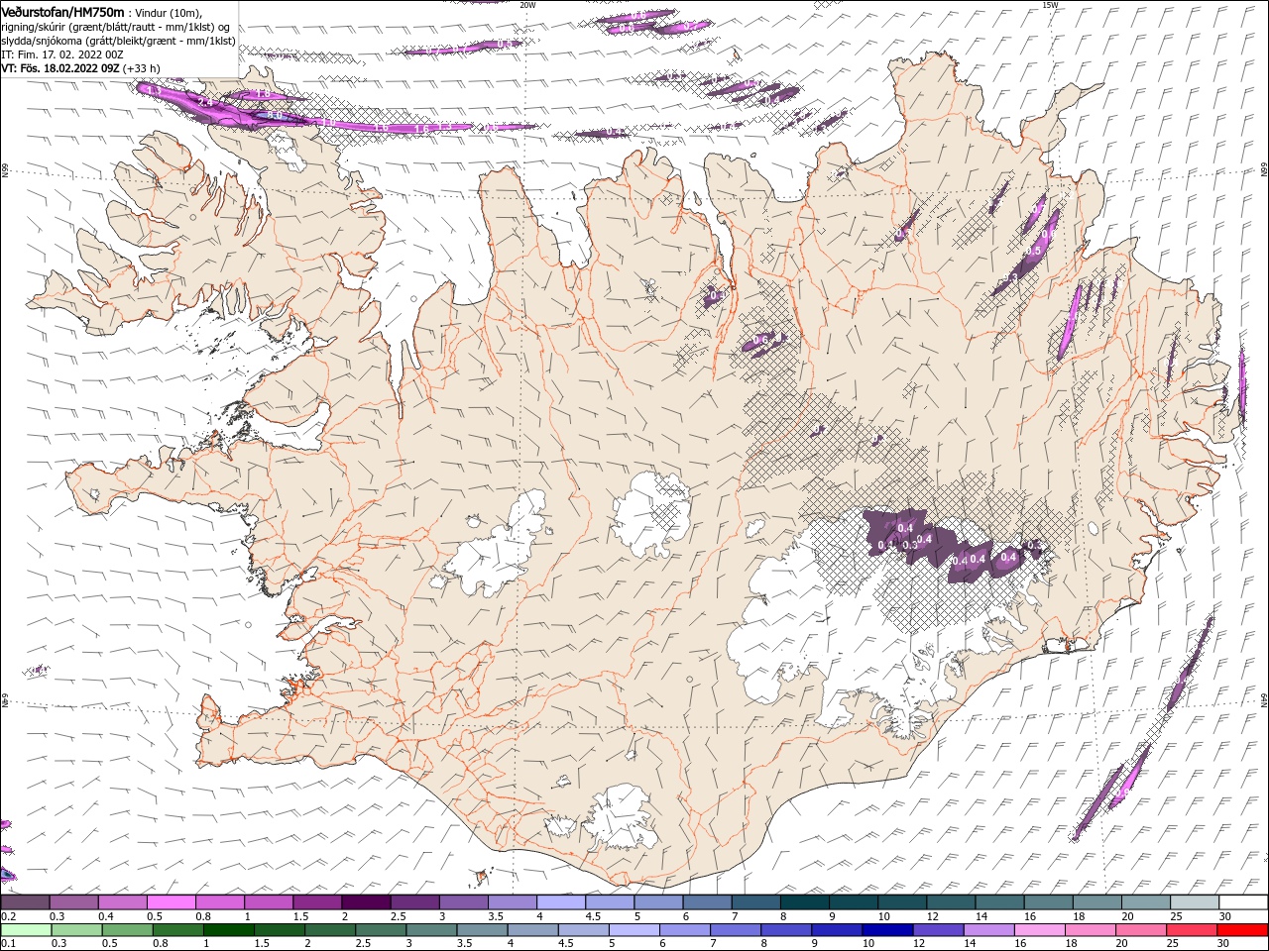This screenshot has width=1269, height=951.
Task: Pick lower legend darkest green swatch at 1
Action: (228, 929)
